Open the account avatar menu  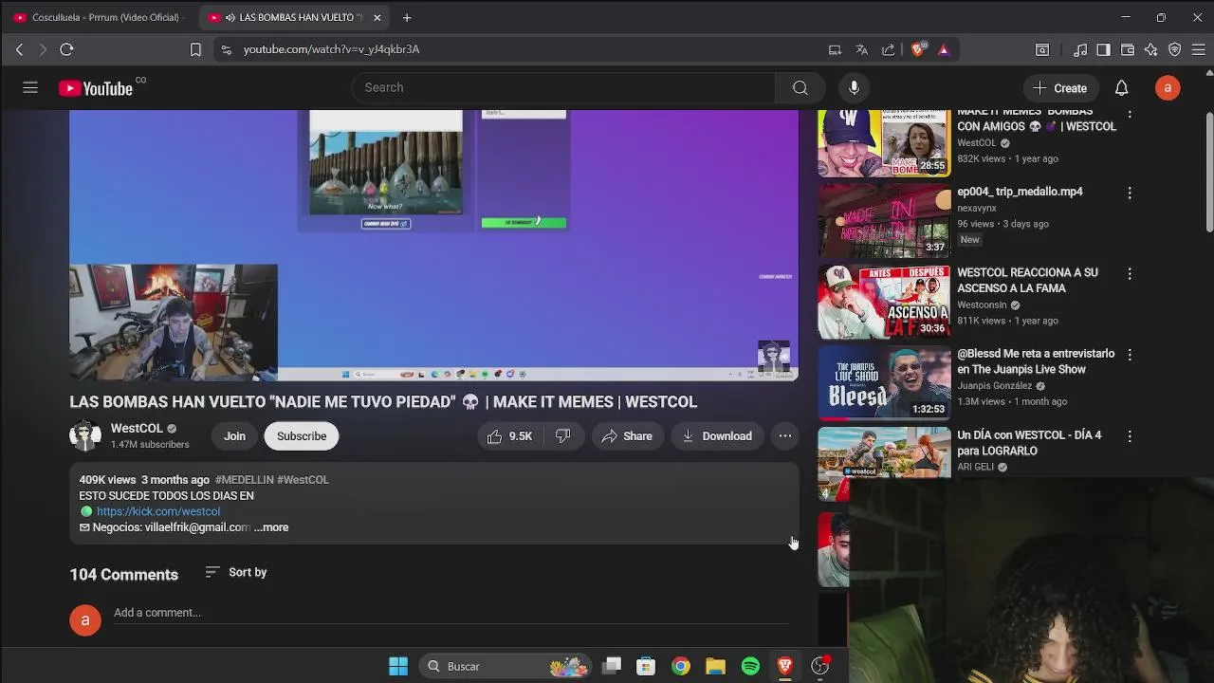tap(1168, 88)
